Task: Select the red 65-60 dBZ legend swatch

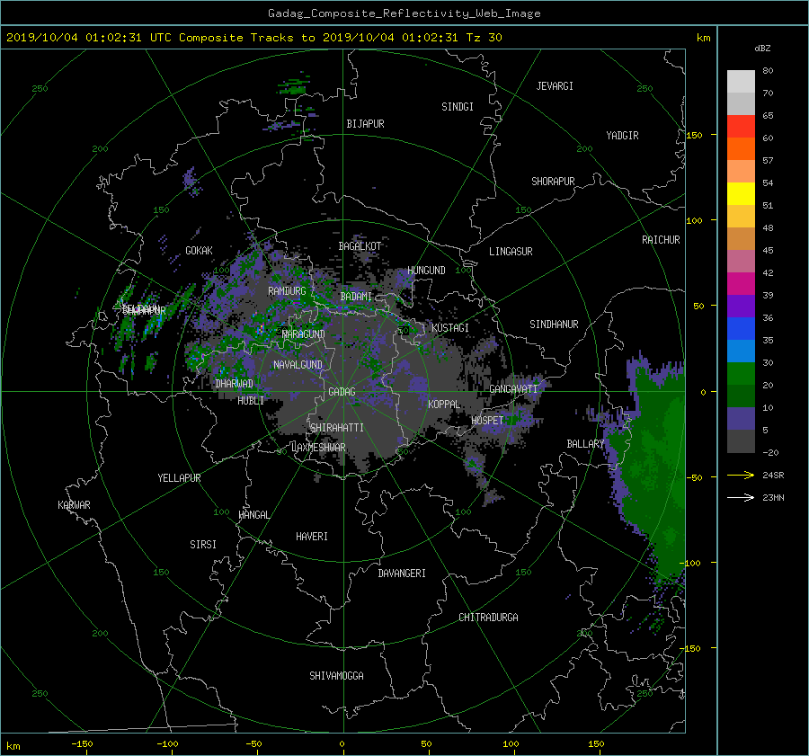Action: click(x=741, y=126)
